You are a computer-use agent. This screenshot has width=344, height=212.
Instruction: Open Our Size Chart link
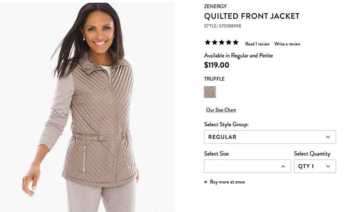[x=221, y=110]
